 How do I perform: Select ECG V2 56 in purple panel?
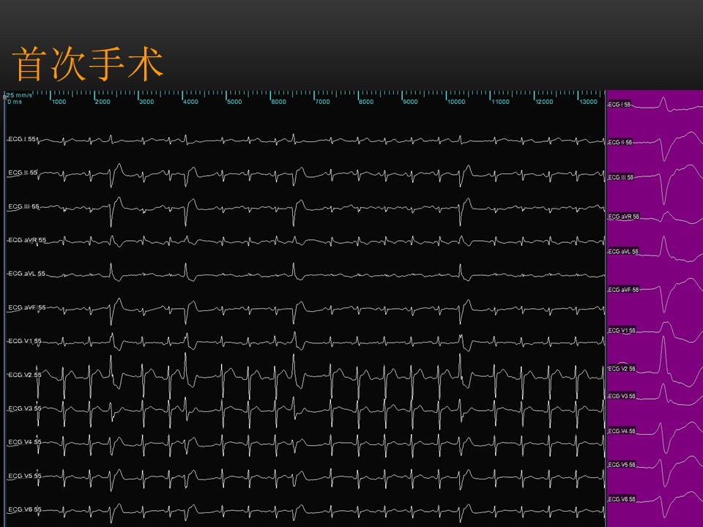point(622,369)
